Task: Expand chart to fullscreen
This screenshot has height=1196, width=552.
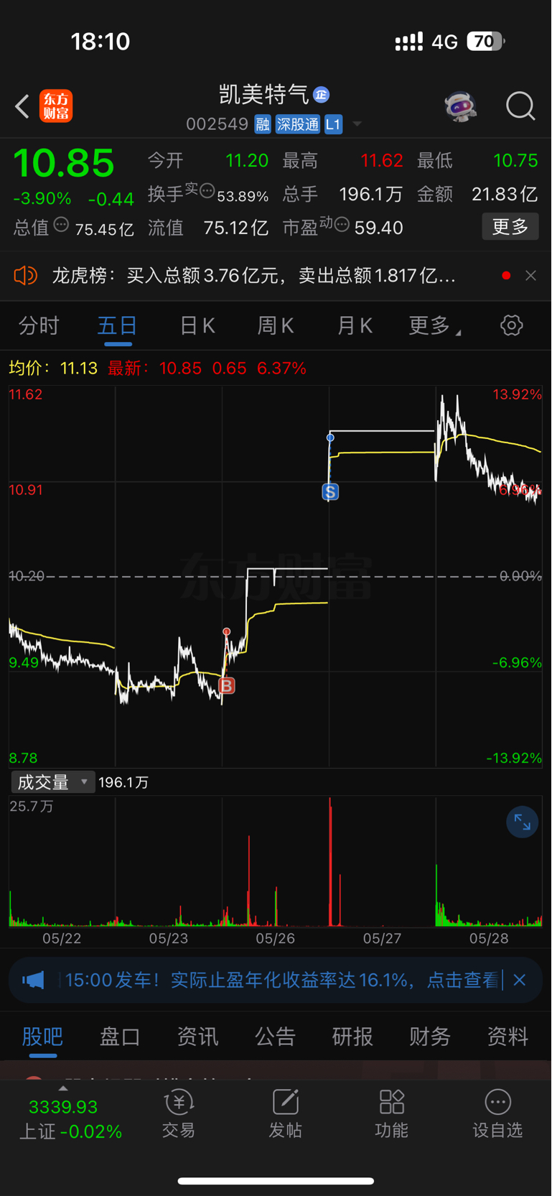Action: [x=522, y=822]
